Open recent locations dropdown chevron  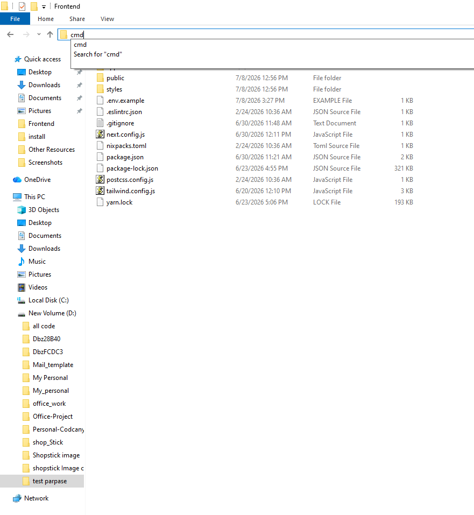pyautogui.click(x=39, y=34)
